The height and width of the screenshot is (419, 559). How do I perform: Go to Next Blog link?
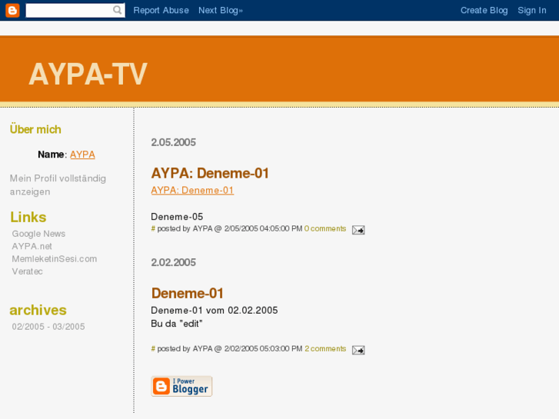[x=221, y=10]
